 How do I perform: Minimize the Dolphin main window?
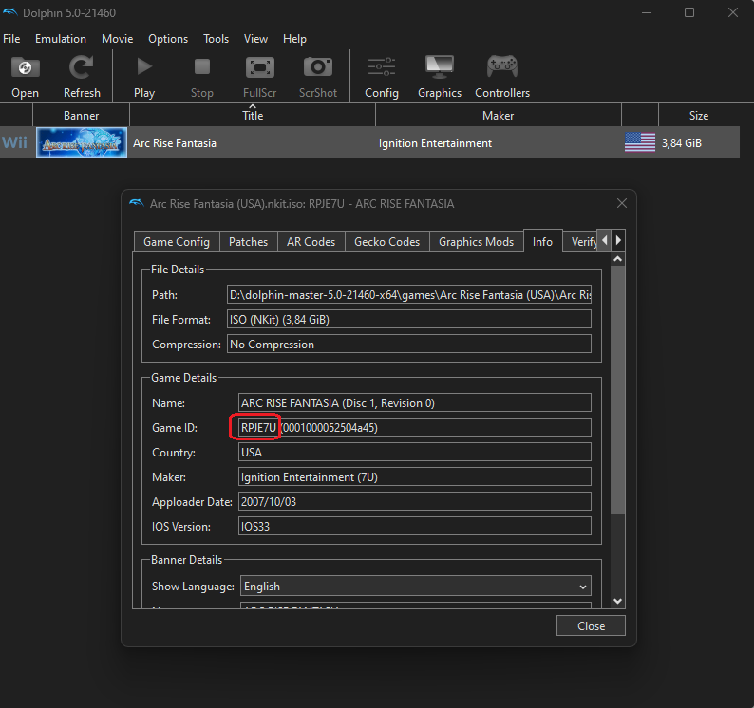click(647, 12)
